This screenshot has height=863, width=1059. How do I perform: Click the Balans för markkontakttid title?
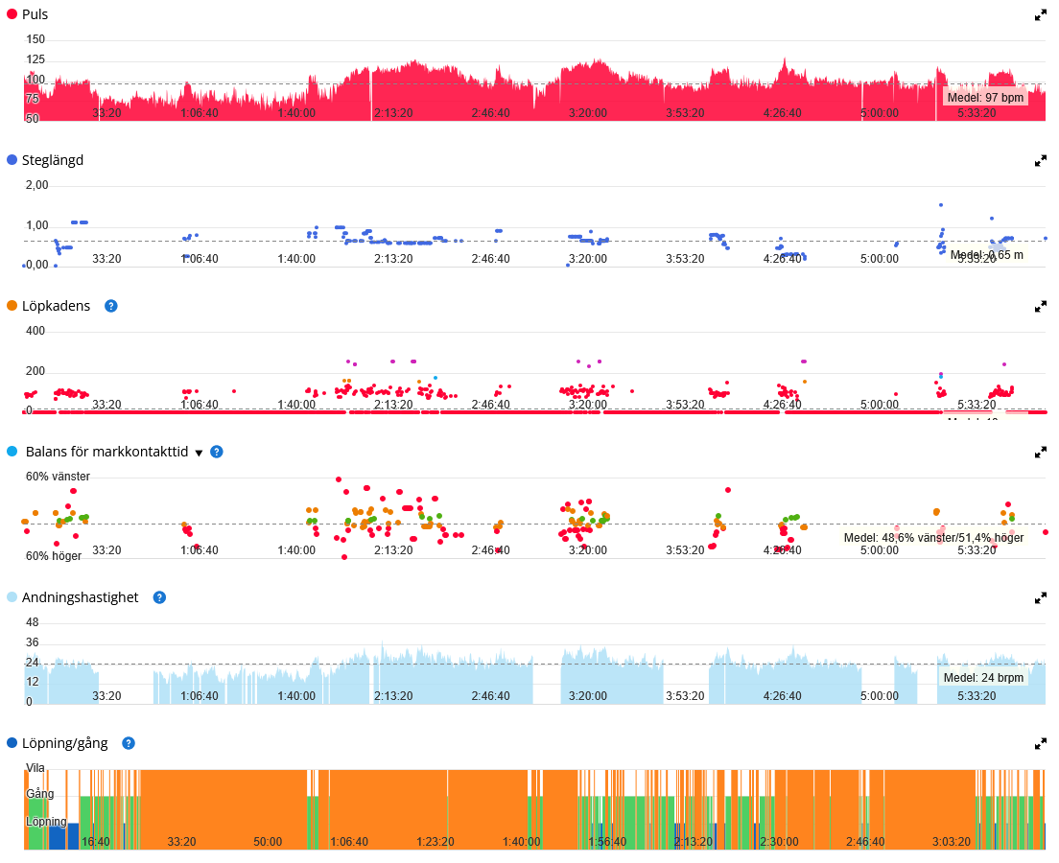(106, 452)
